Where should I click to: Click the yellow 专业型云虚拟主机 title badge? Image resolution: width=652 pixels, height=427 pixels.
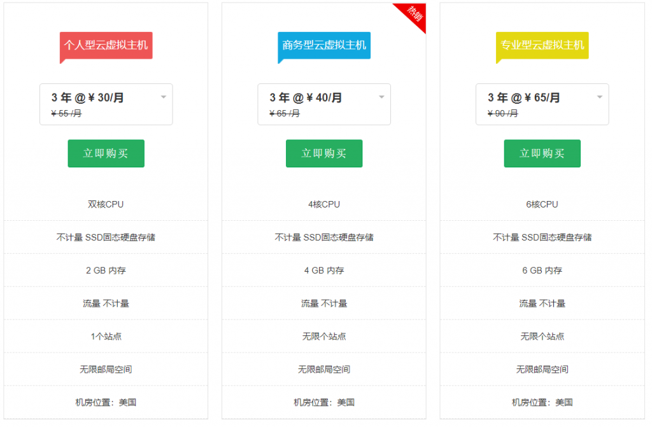[542, 46]
